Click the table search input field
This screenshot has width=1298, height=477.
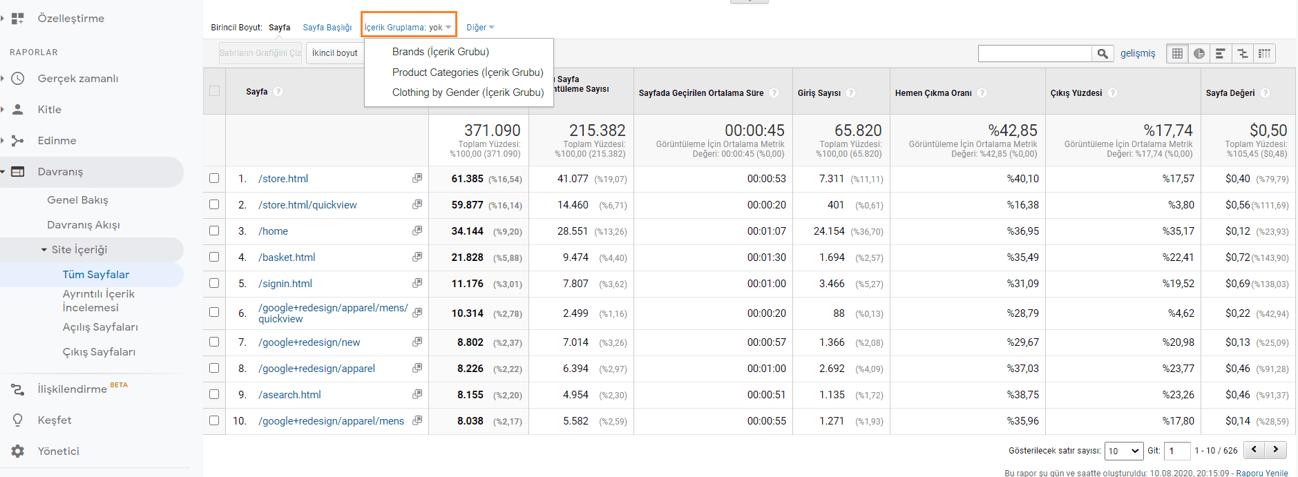tap(1034, 53)
